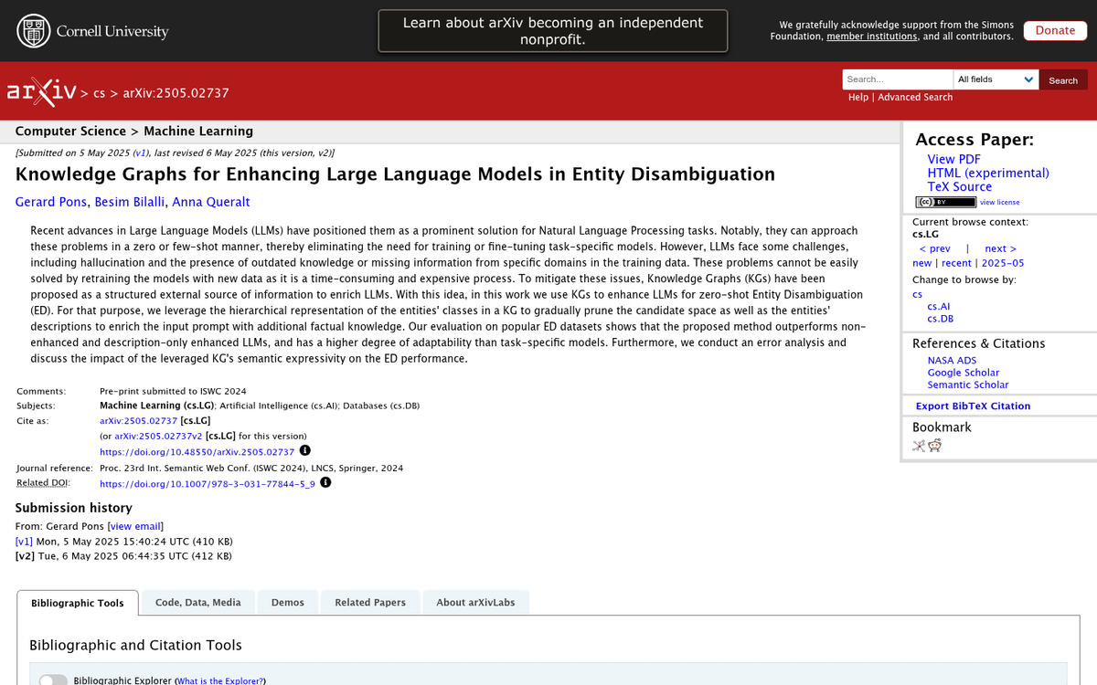Screen dimensions: 1097x685
Task: Select the About arXivLabs tab
Action: click(475, 603)
